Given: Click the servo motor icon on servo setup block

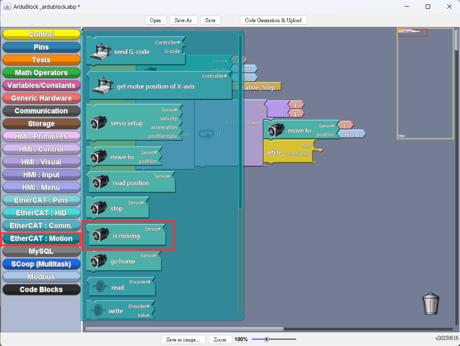Looking at the screenshot, I should click(x=99, y=123).
